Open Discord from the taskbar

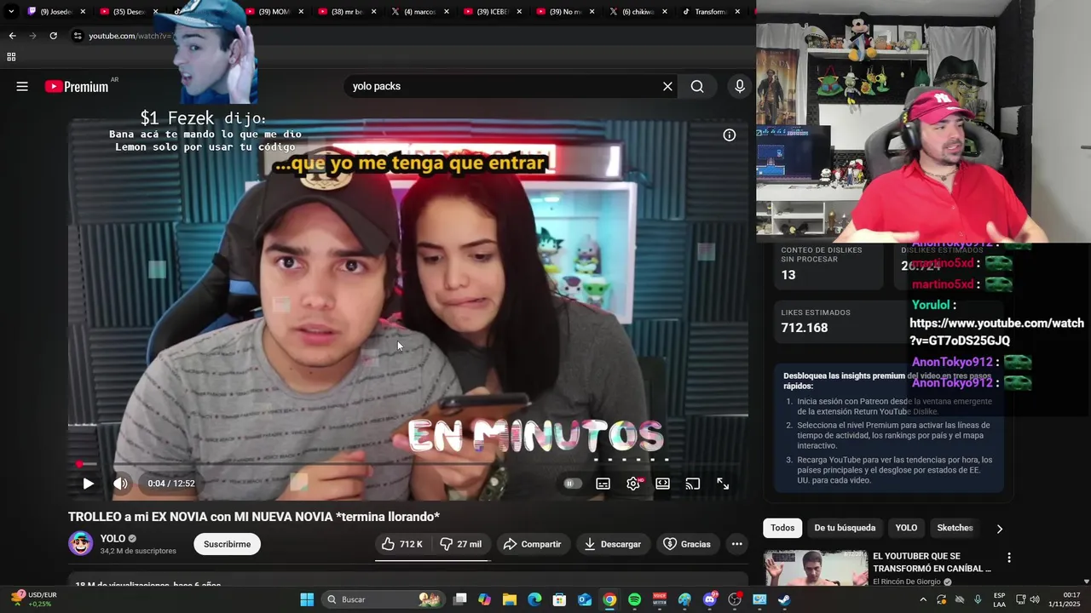[709, 599]
